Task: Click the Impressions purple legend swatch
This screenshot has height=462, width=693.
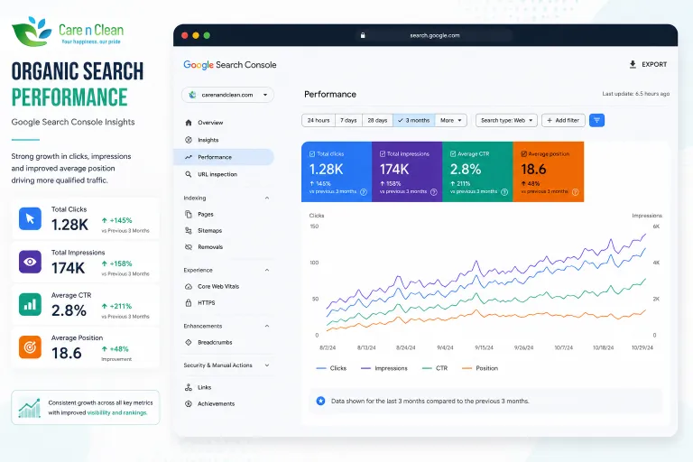Action: click(x=365, y=368)
